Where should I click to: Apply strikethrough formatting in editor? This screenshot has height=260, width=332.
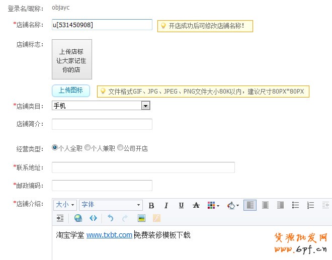tap(196, 205)
